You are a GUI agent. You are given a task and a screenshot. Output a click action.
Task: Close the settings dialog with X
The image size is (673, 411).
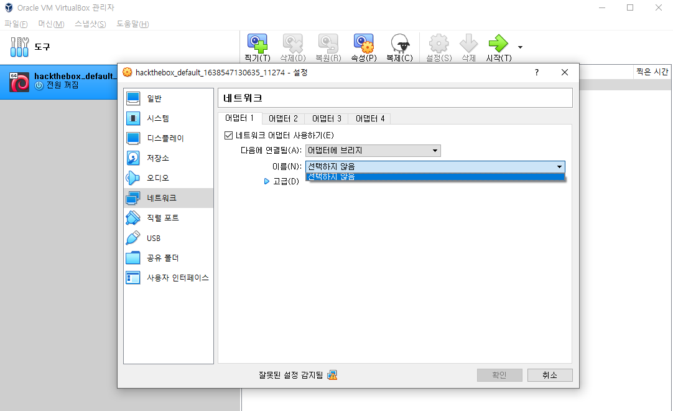565,72
